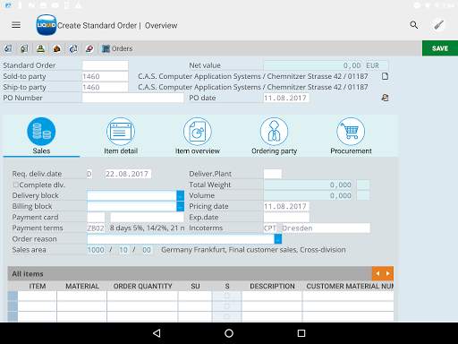Select the first row in All items table
Image resolution: width=458 pixels, height=344 pixels.
pyautogui.click(x=13, y=296)
